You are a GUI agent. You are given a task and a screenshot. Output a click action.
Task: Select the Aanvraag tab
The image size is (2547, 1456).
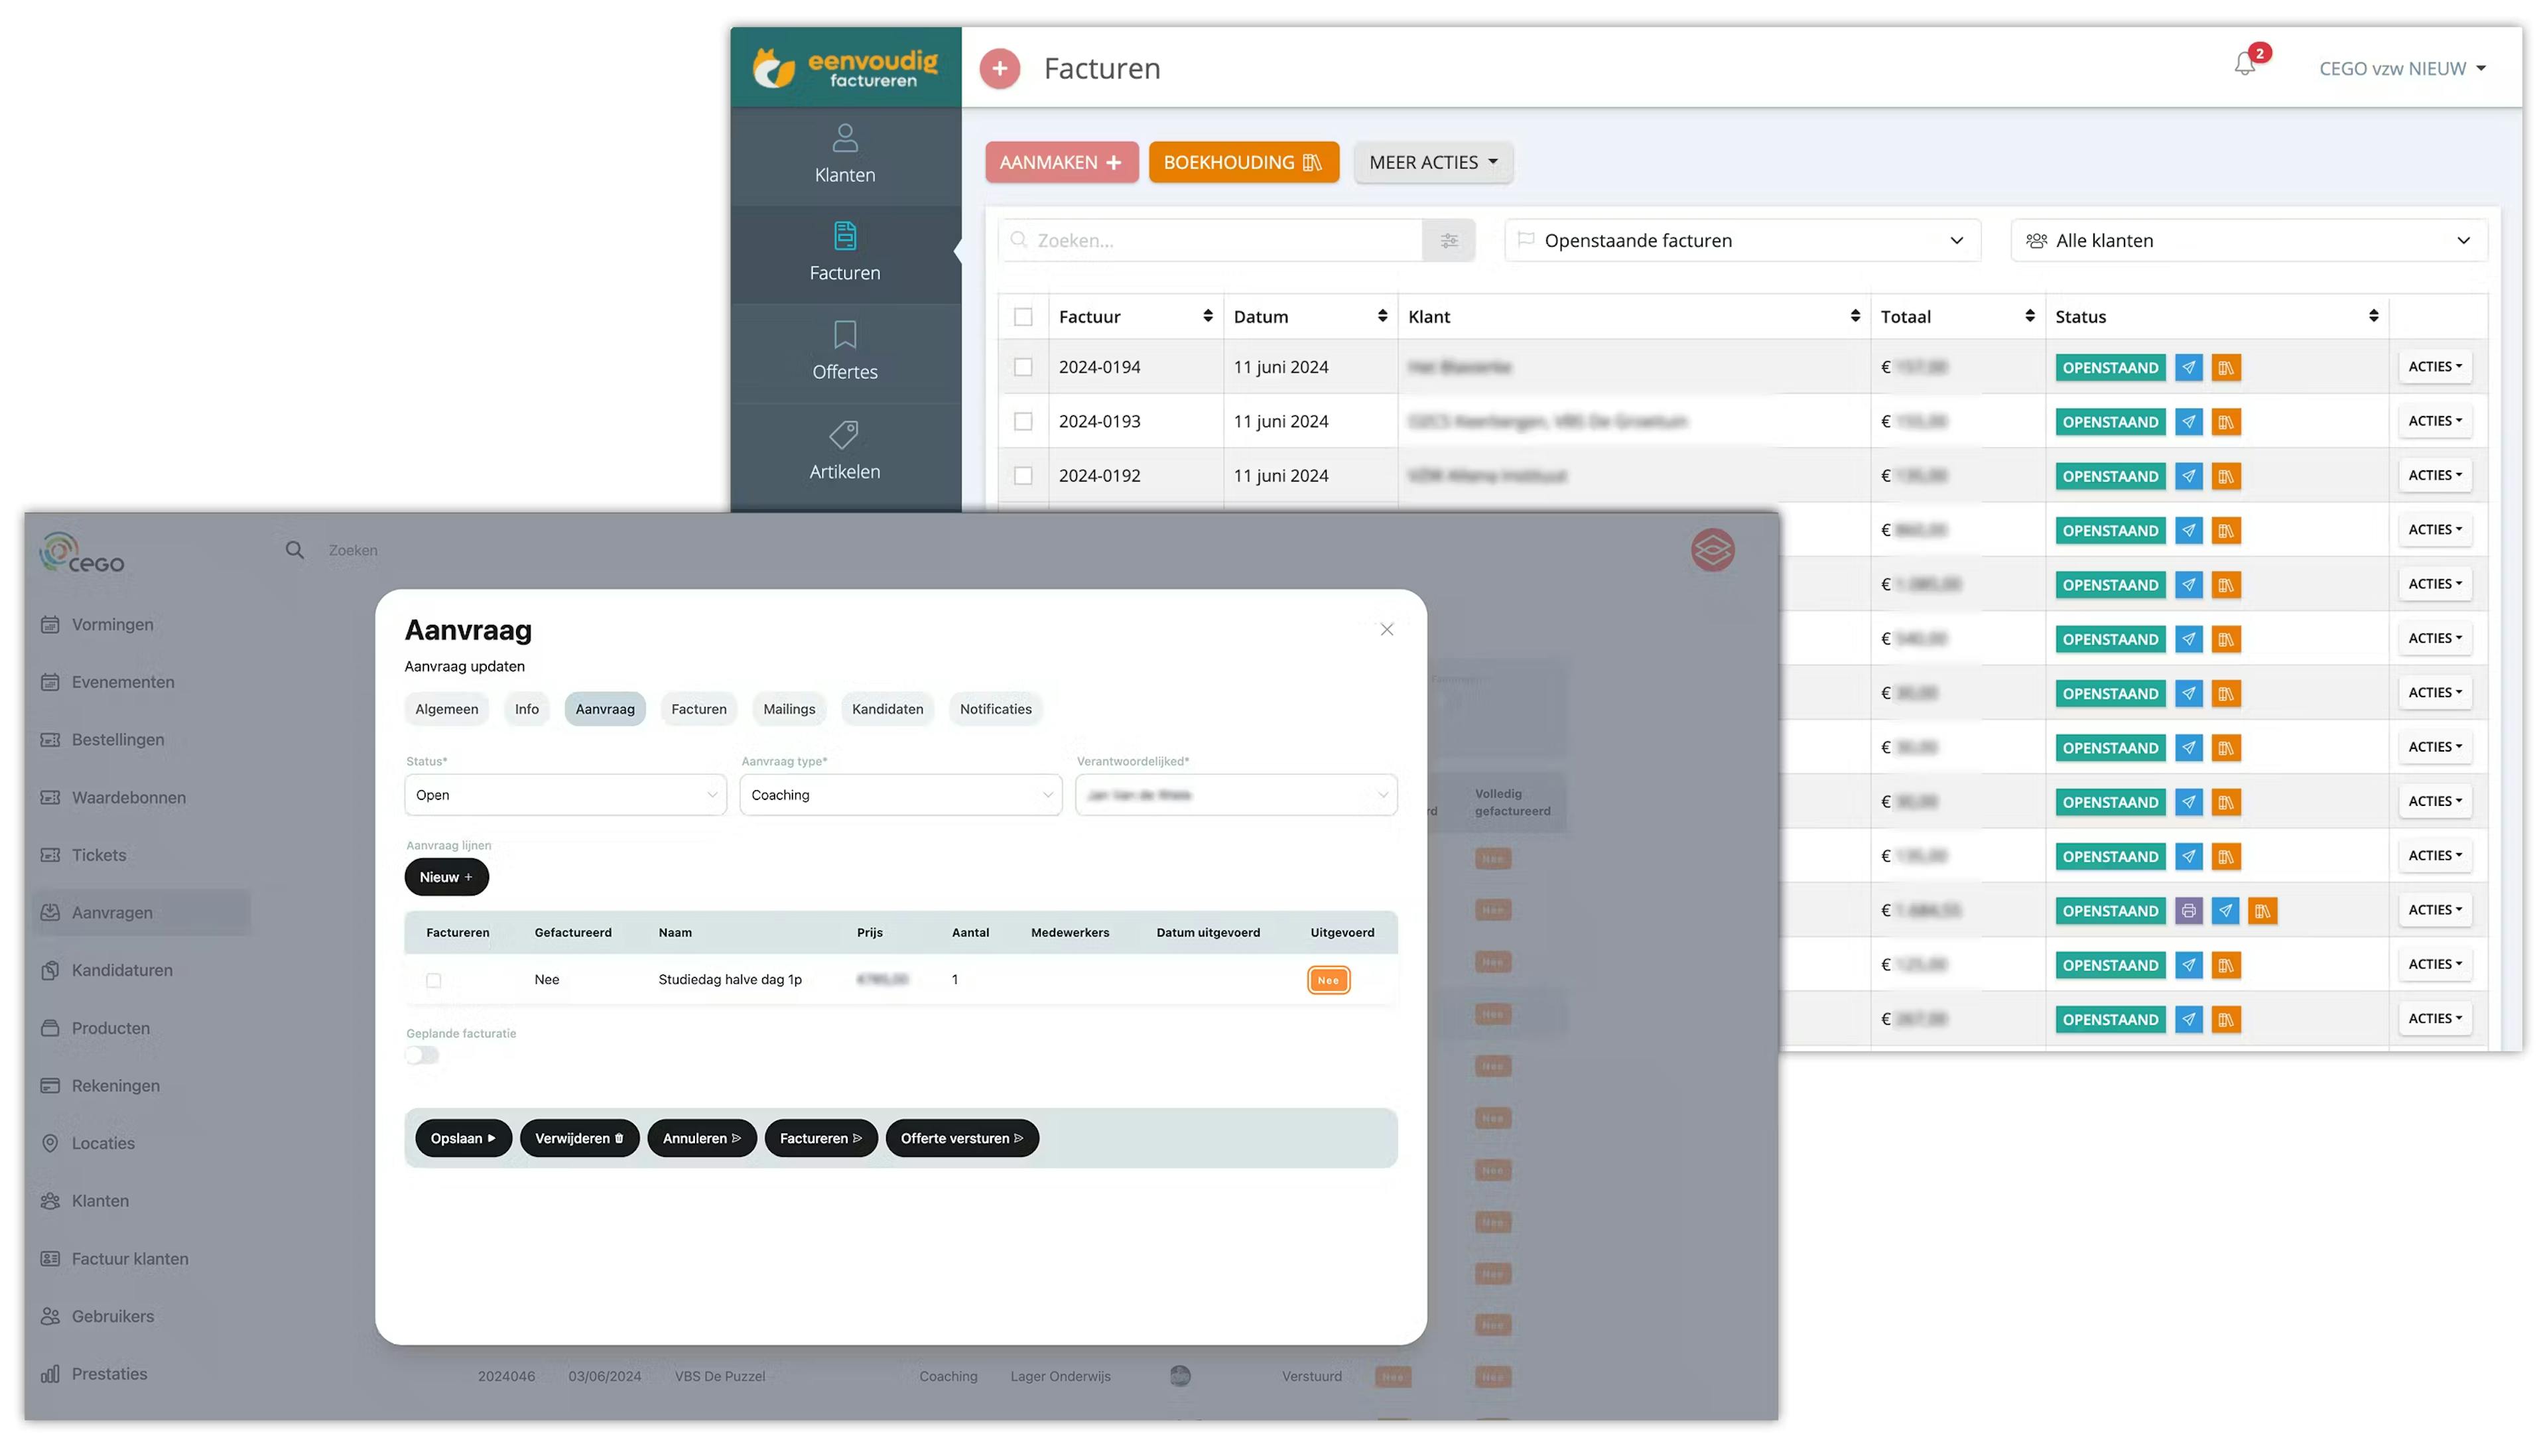605,709
